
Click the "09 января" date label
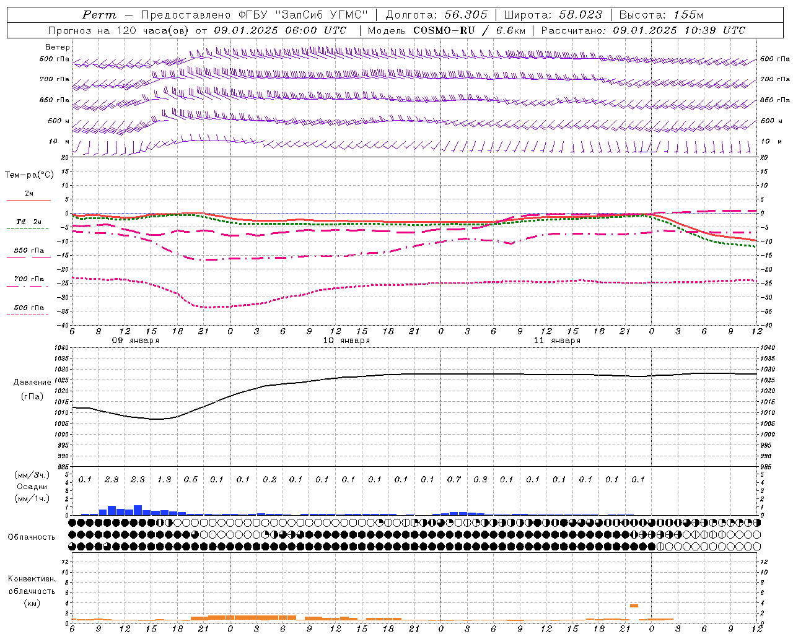(x=135, y=341)
